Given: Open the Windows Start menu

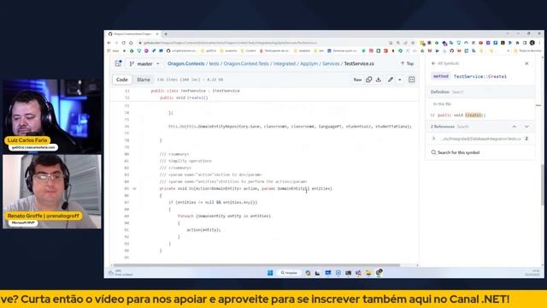Looking at the screenshot, I should tap(270, 273).
